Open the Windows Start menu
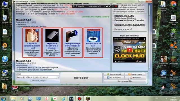 click(x=3, y=98)
